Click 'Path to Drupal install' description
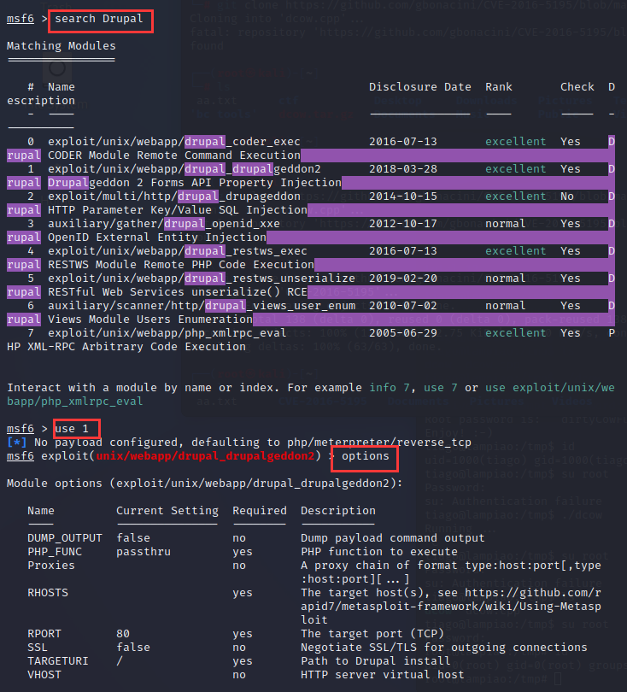Viewport: 627px width, 692px height. (376, 661)
